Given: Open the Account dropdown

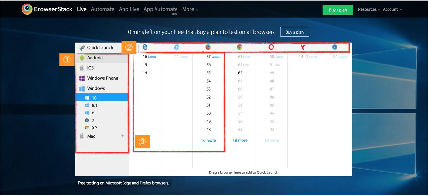Looking at the screenshot, I should pos(392,9).
